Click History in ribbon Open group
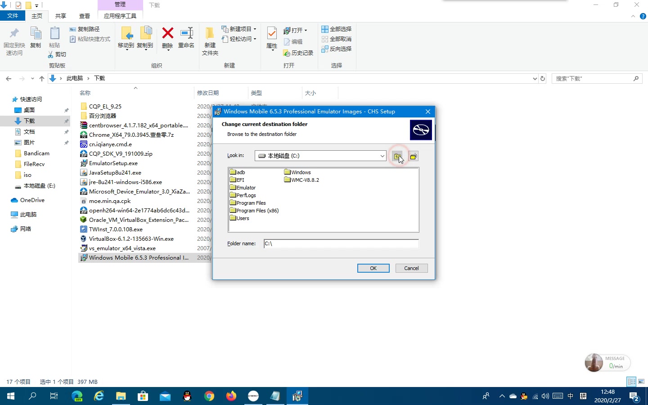Viewport: 648px width, 405px height. 298,53
